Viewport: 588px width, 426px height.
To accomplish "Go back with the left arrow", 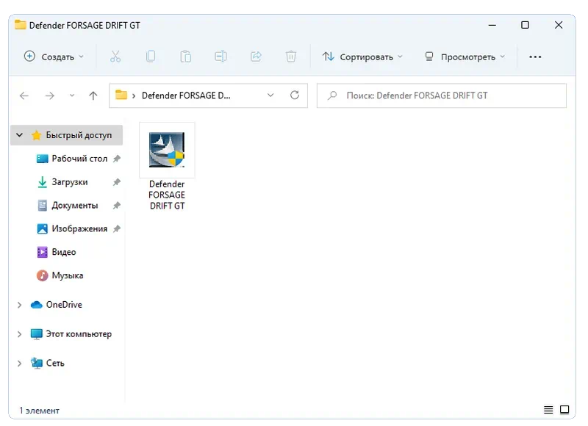I will coord(24,96).
